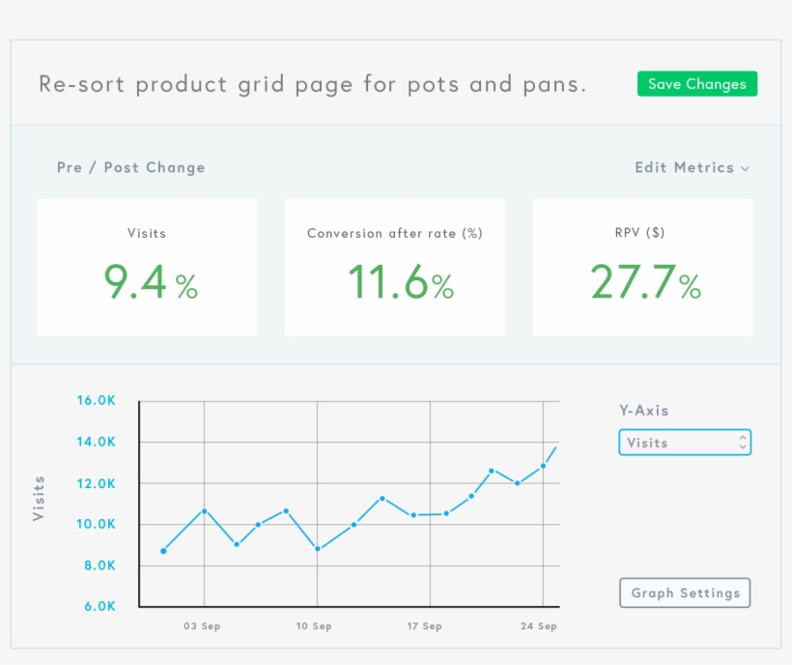Click the Pre / Post Change heading
The width and height of the screenshot is (792, 665).
coord(130,167)
